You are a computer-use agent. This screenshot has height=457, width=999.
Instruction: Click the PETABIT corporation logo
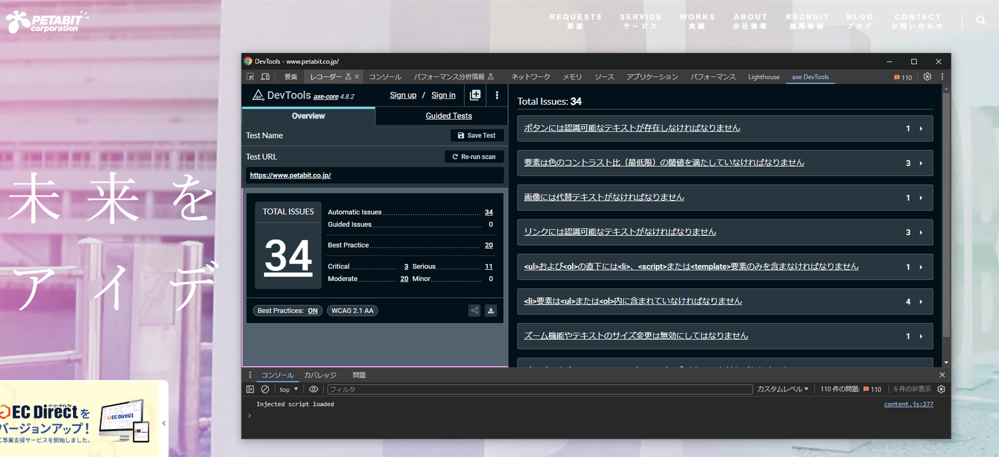click(47, 22)
